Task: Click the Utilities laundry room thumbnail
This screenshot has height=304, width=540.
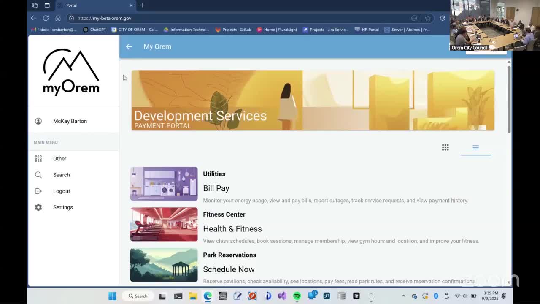Action: 164,184
